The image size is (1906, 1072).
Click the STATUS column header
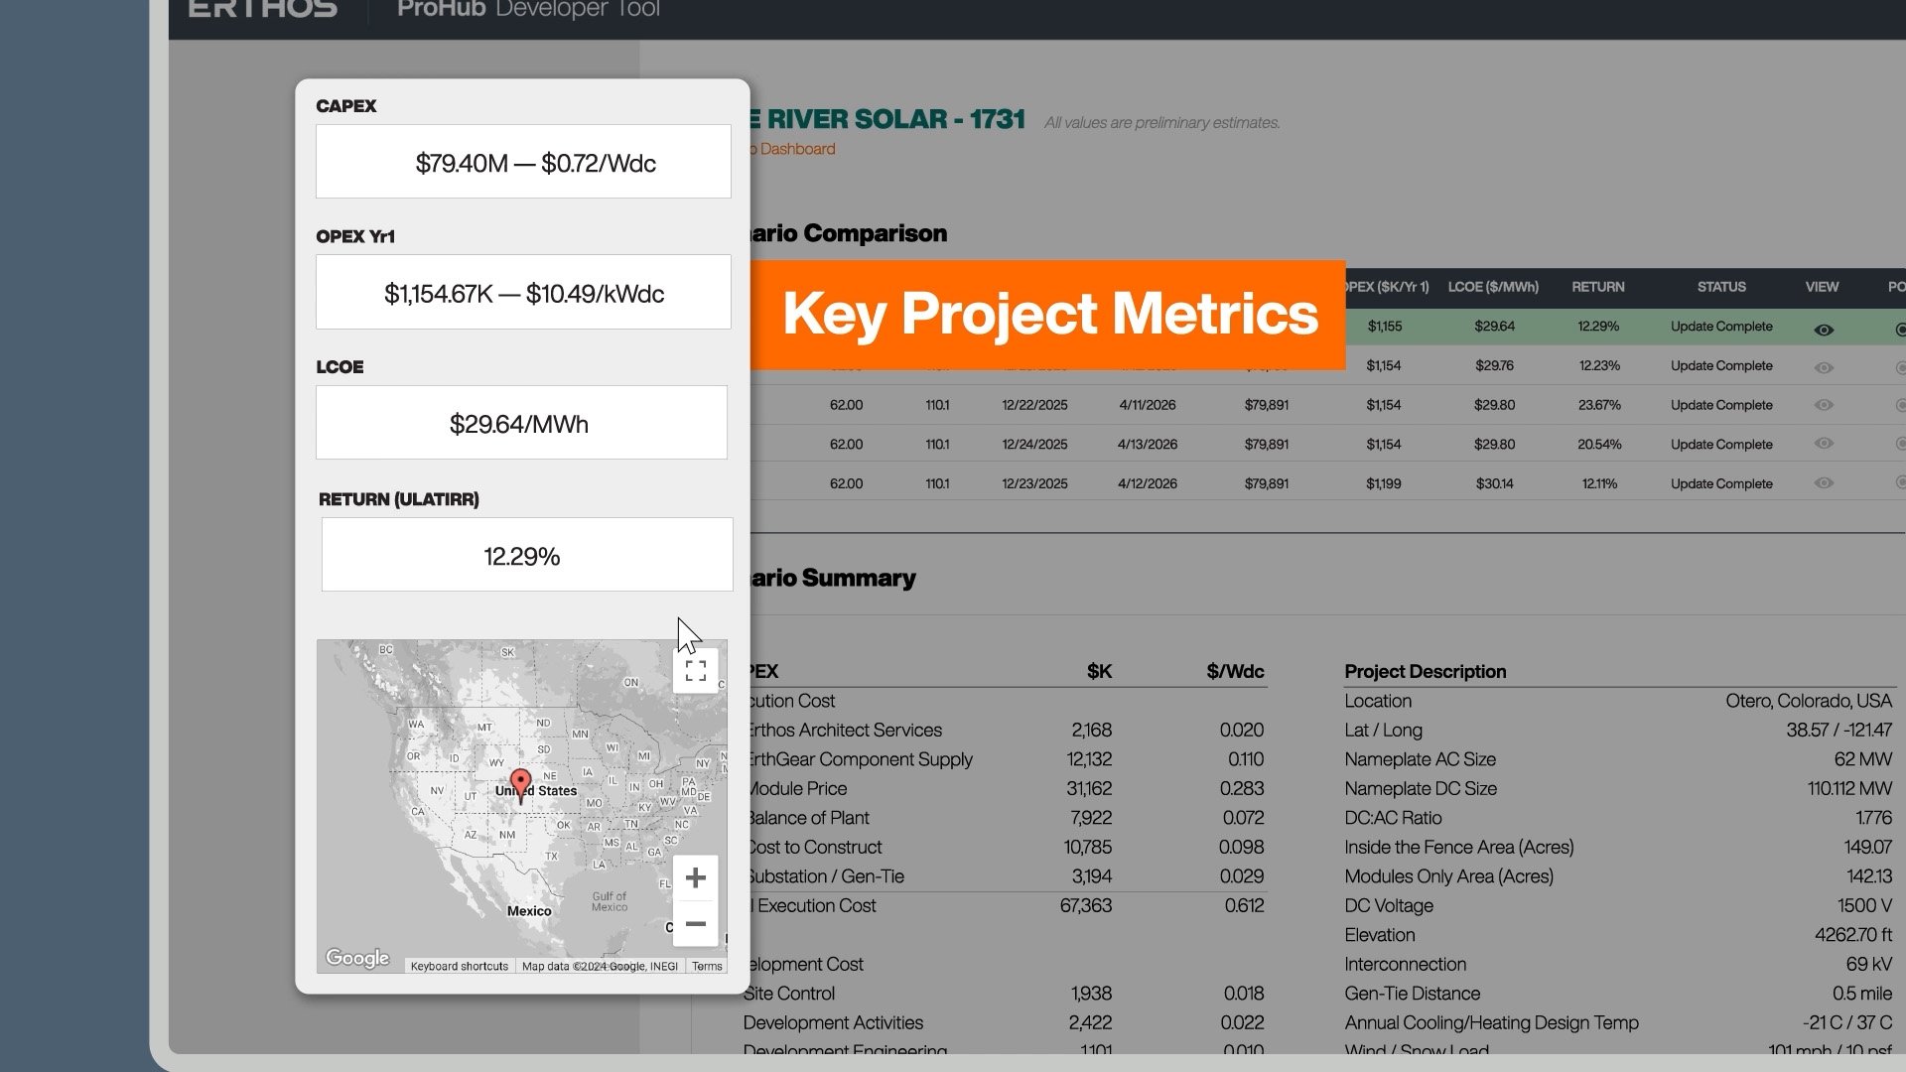point(1720,287)
